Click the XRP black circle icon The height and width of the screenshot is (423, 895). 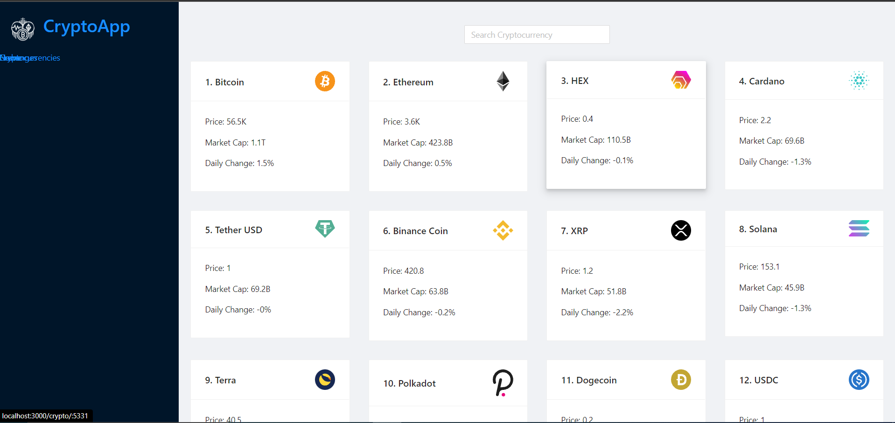click(x=681, y=230)
